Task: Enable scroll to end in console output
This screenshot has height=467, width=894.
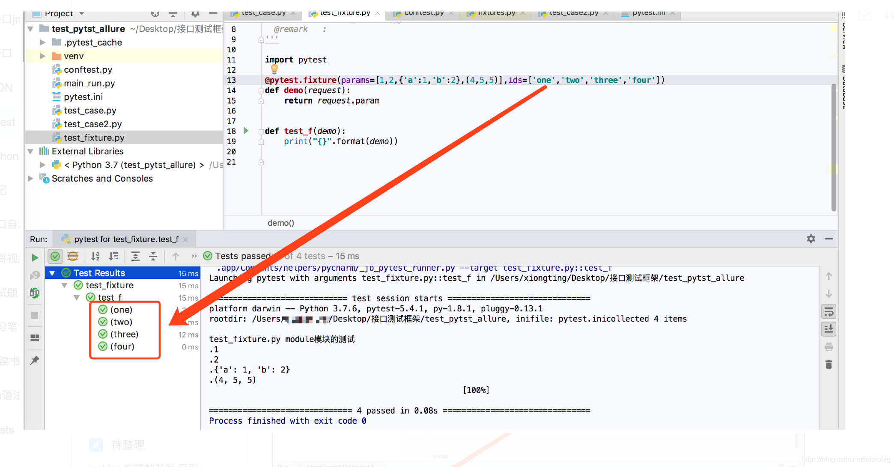Action: (x=829, y=329)
